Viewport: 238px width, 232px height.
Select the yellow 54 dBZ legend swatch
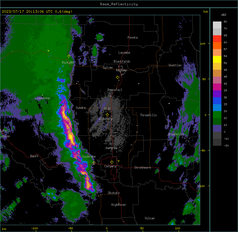point(217,59)
